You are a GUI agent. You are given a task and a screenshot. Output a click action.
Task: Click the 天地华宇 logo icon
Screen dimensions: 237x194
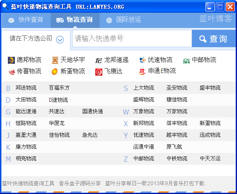pyautogui.click(x=55, y=60)
